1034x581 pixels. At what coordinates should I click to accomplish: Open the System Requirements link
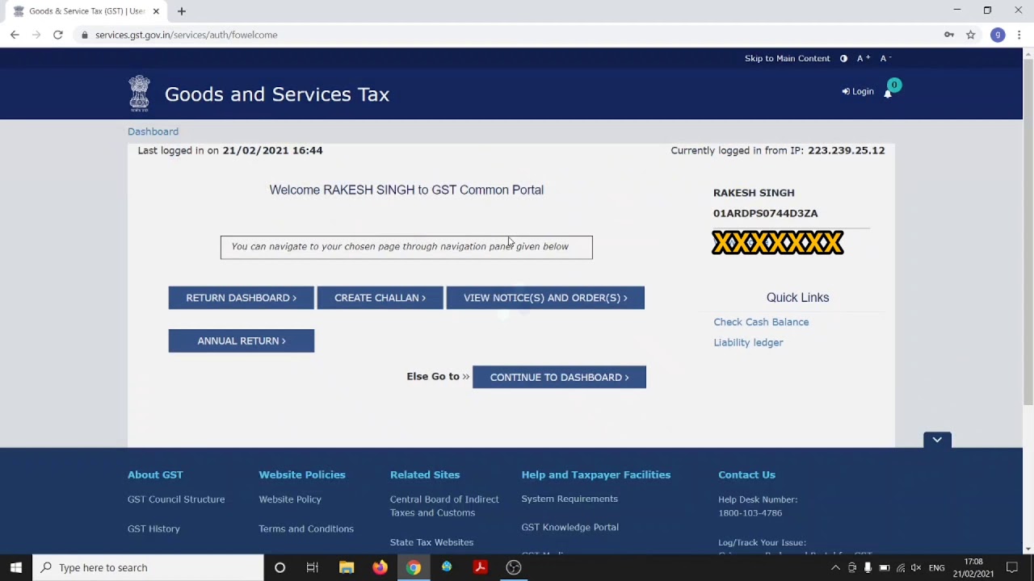[x=570, y=499]
